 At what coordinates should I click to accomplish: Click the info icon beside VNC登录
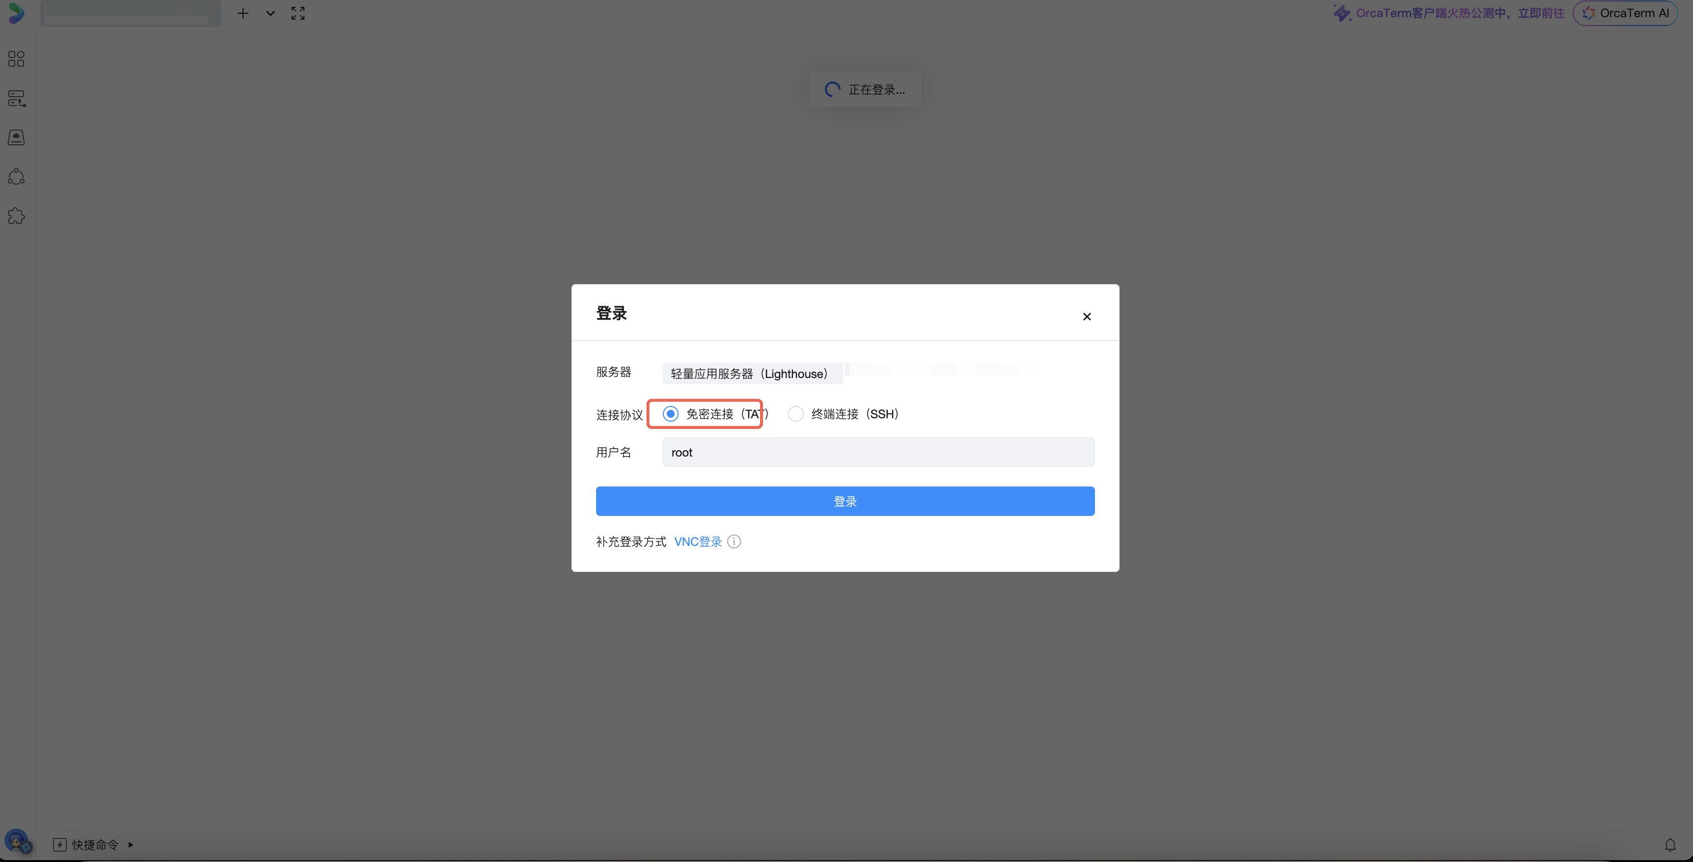click(734, 541)
